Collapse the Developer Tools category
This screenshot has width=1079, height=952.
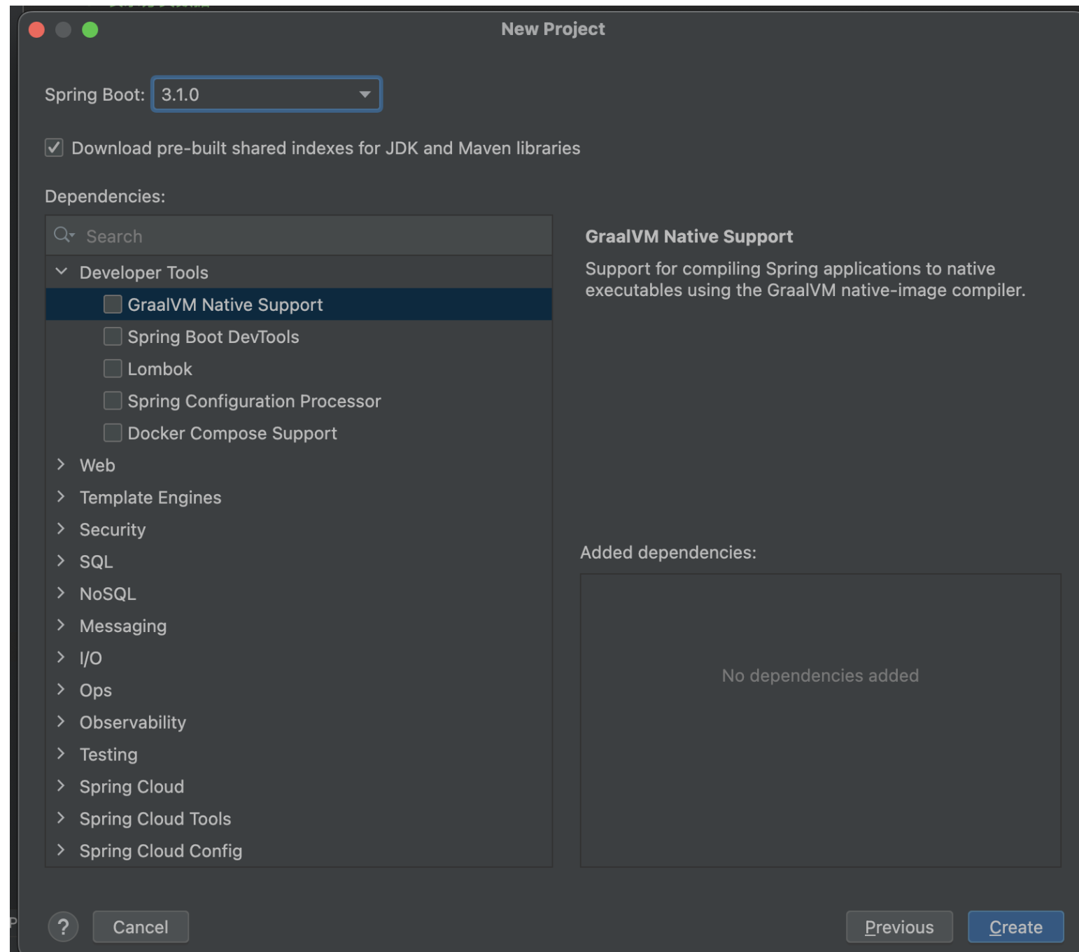pyautogui.click(x=62, y=272)
